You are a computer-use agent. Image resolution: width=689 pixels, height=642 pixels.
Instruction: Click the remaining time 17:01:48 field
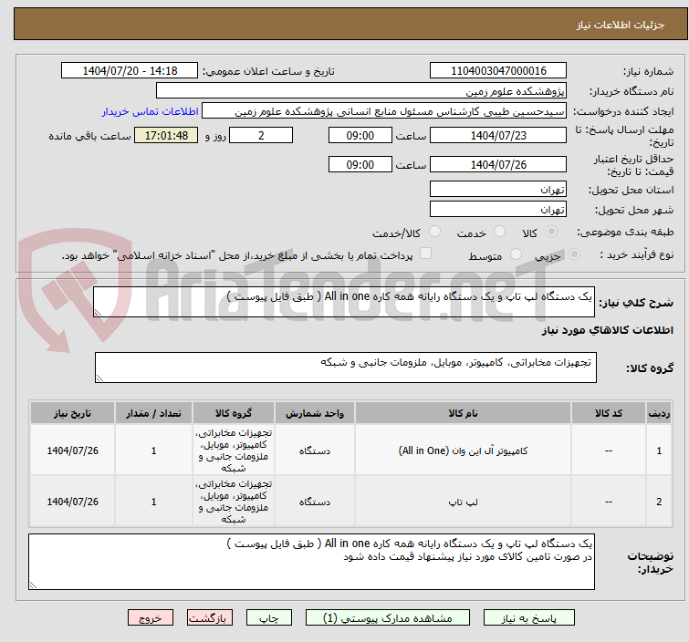tap(166, 135)
